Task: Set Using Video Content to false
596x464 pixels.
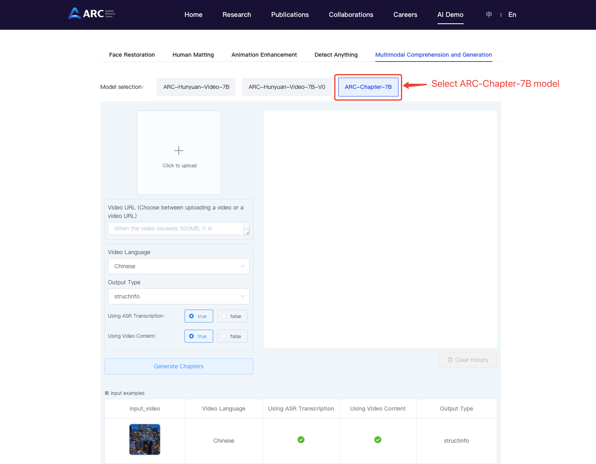Action: (x=232, y=336)
